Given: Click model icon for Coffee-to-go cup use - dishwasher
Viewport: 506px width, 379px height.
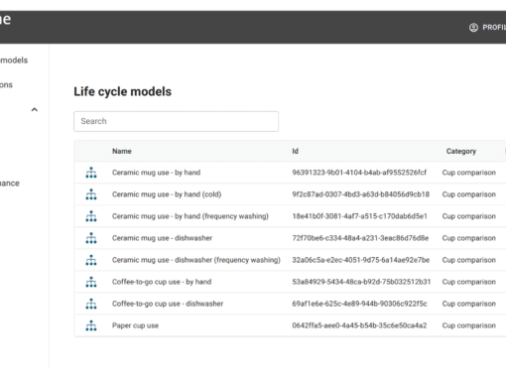Looking at the screenshot, I should pos(91,304).
